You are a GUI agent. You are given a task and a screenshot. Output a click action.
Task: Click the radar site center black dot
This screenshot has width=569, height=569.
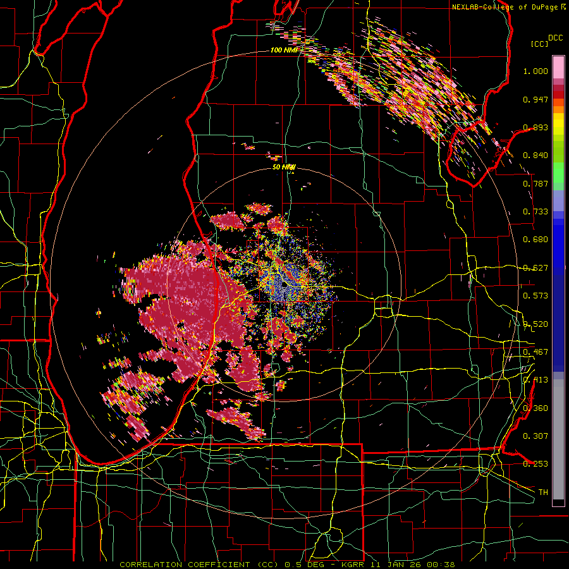tap(285, 285)
